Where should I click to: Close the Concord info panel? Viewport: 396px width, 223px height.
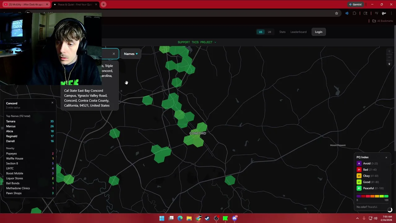point(52,103)
